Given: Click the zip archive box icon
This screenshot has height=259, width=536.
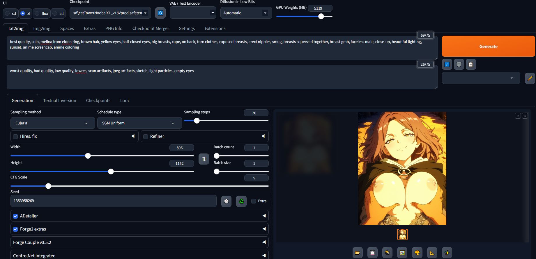Looking at the screenshot, I should coord(387,253).
